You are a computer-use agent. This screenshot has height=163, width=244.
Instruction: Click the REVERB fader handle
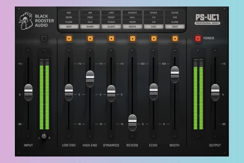132,123
